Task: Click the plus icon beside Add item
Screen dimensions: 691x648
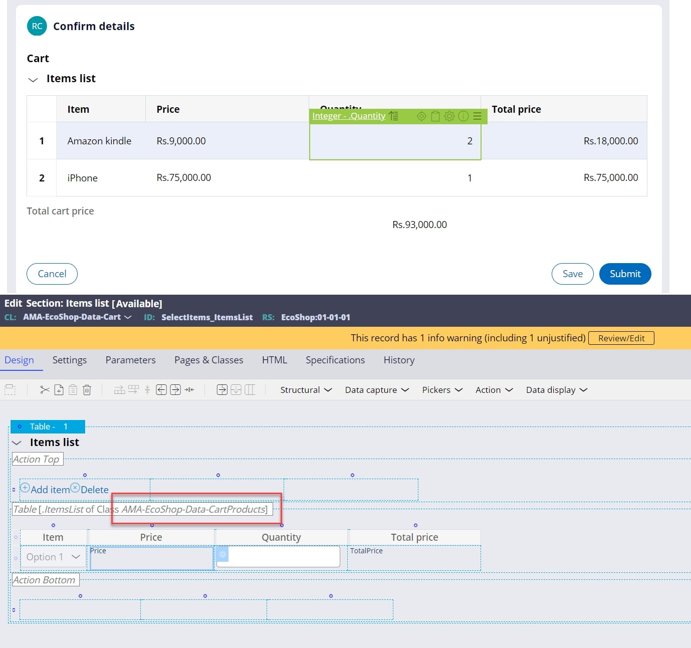Action: click(x=25, y=488)
